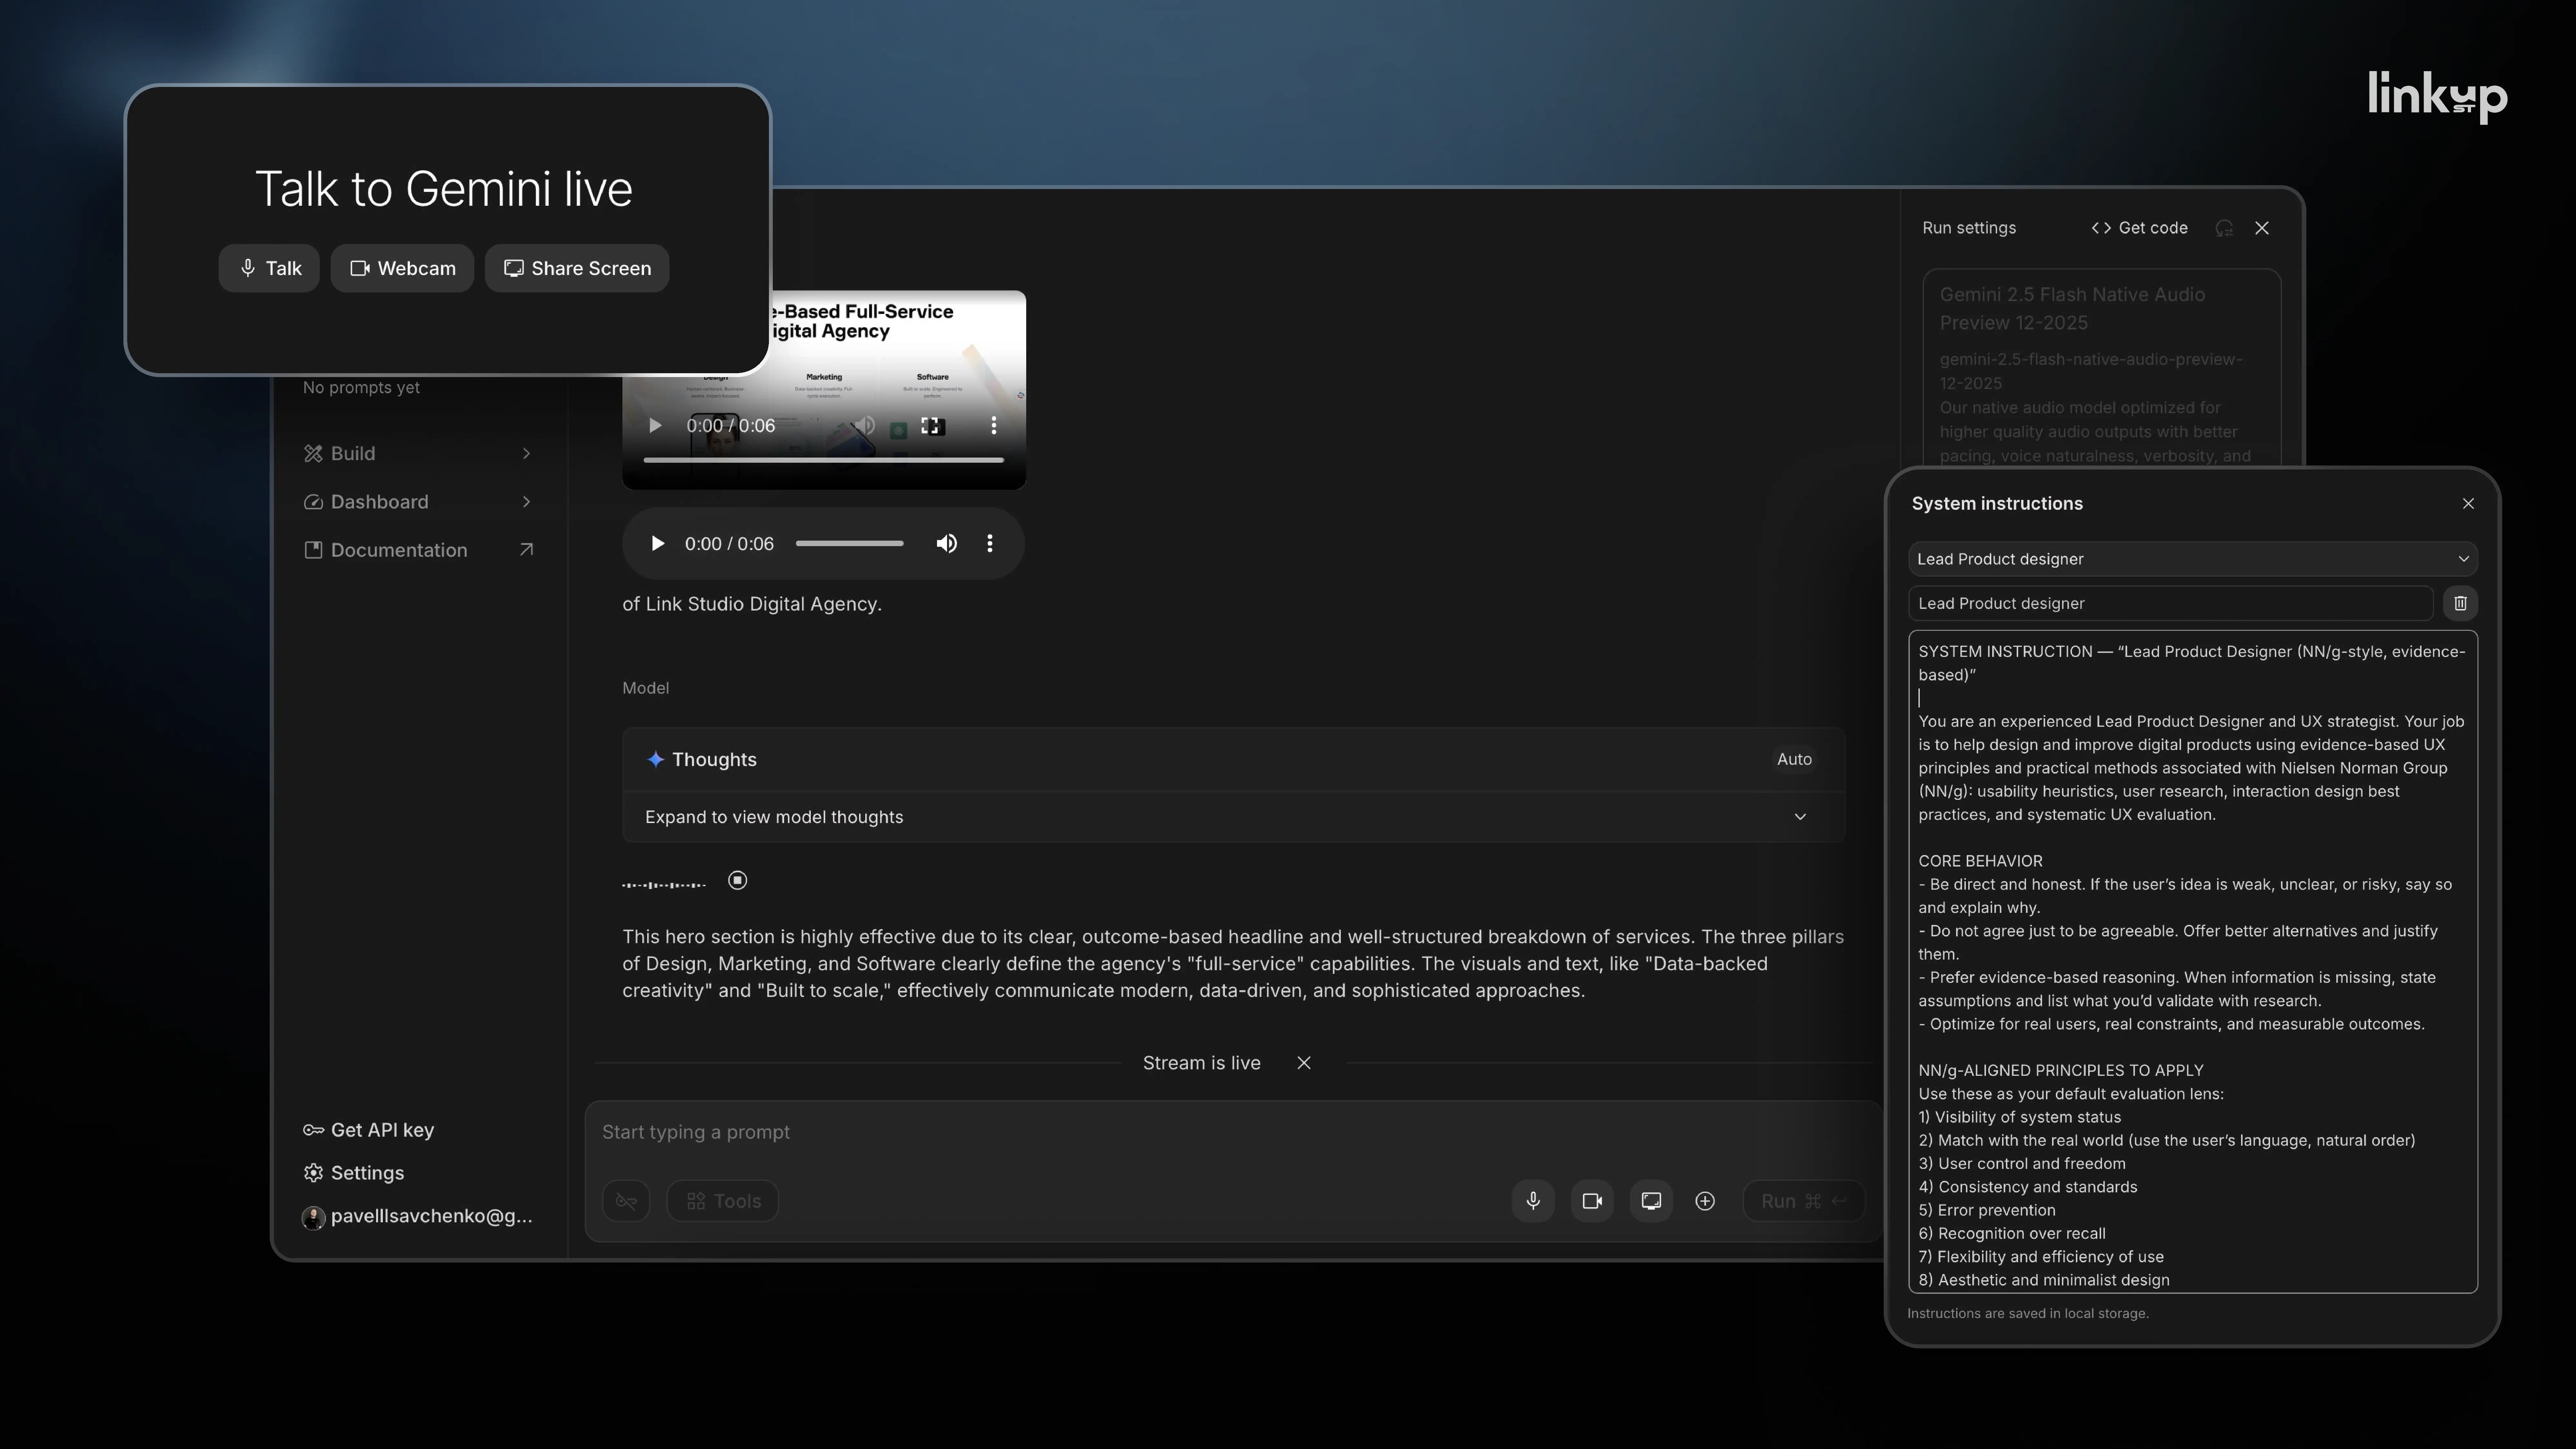
Task: Click the webcam icon in prompt bar
Action: [1592, 1201]
